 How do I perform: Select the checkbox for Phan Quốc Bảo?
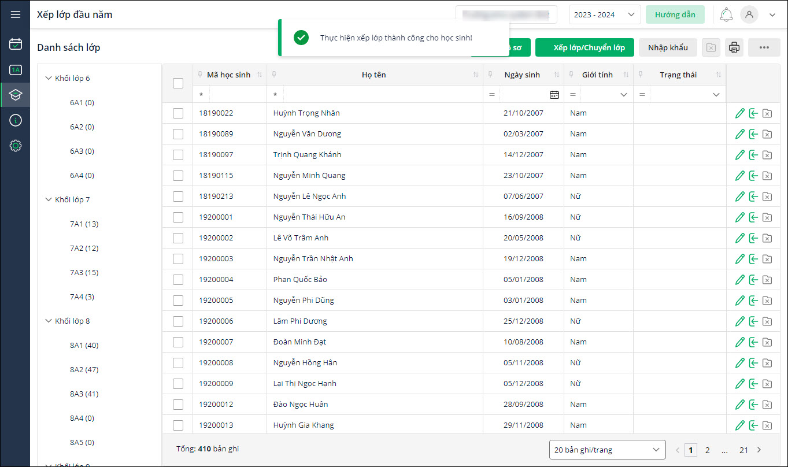tap(178, 280)
